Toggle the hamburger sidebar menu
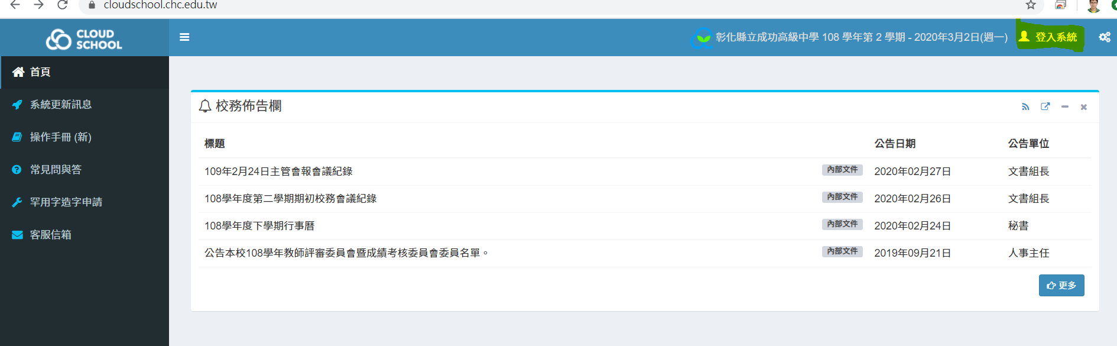Screen dimensions: 1117x346 click(184, 37)
